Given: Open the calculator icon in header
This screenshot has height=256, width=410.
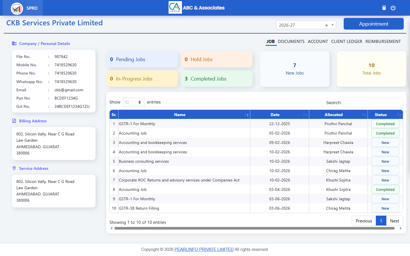Looking at the screenshot, I should (x=384, y=8).
